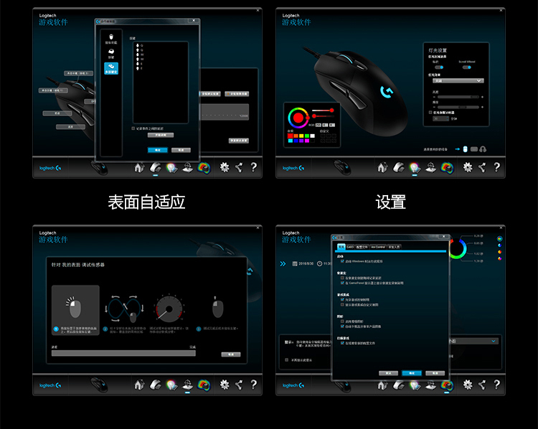Screen dimensions: 538x429
Task: Open dropdown behind settings dialog on right
Action: (474, 341)
